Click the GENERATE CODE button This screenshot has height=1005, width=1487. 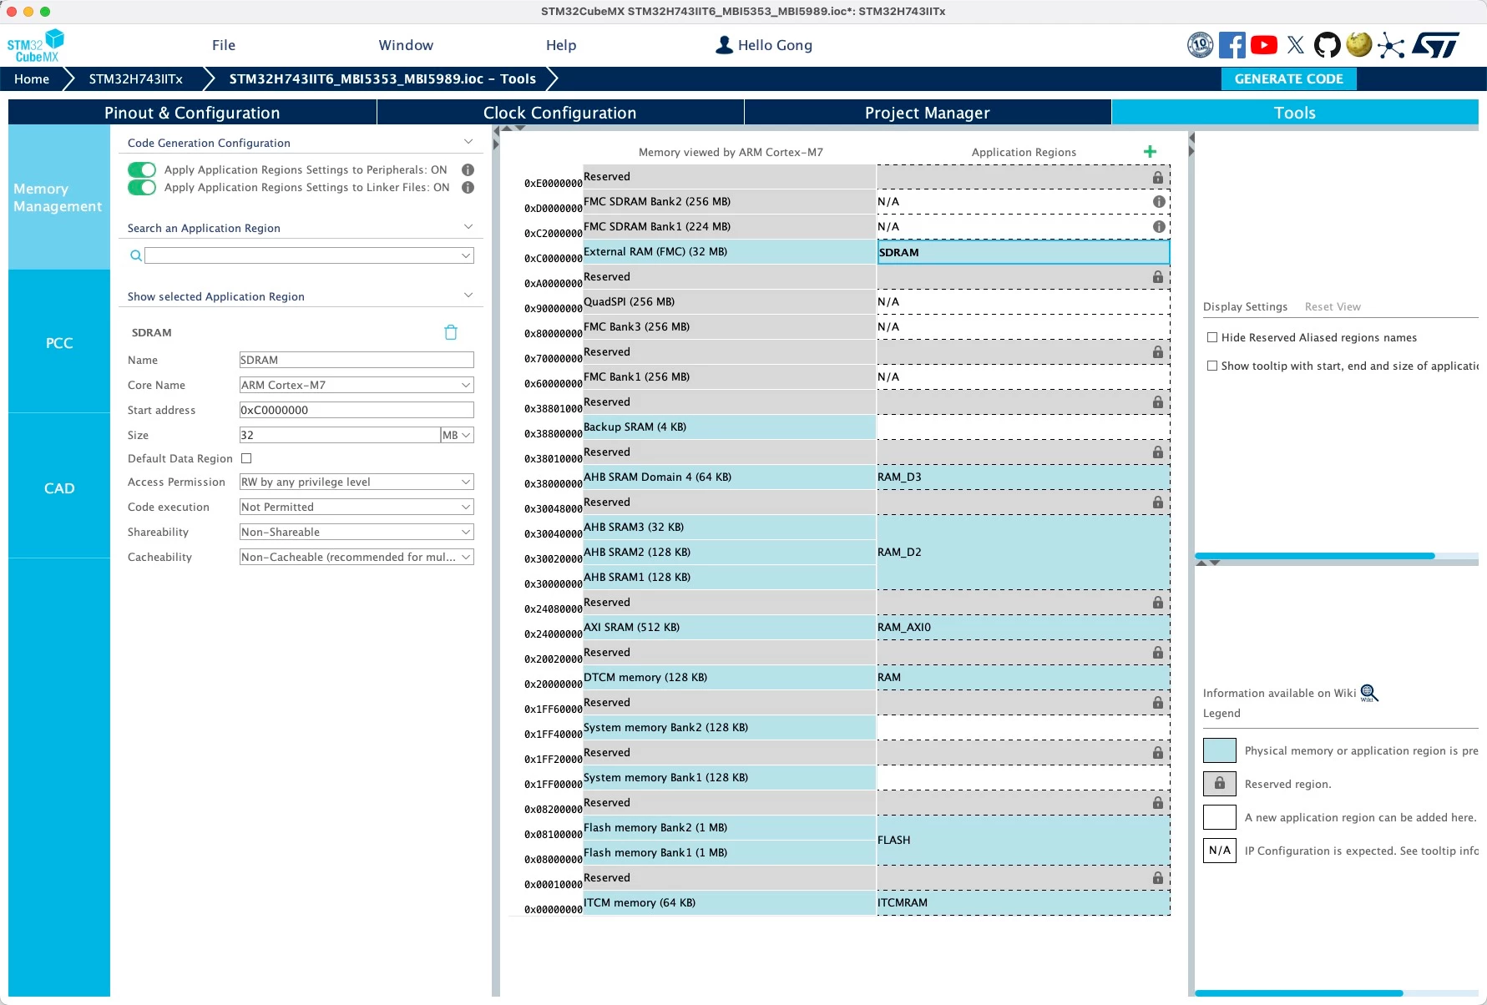(1288, 78)
